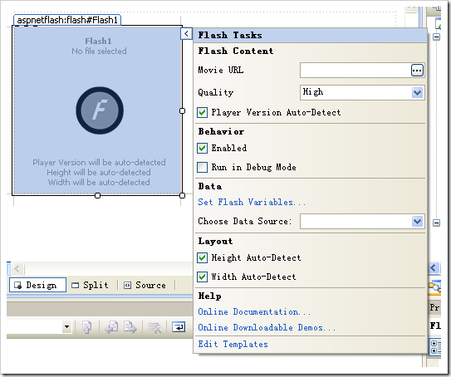Open the Choose Data Source dropdown
This screenshot has width=451, height=377.
[x=417, y=222]
